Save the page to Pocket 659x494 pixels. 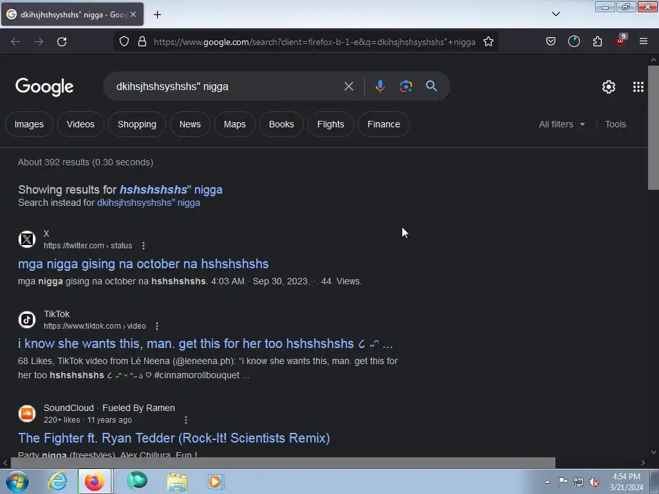(x=551, y=41)
